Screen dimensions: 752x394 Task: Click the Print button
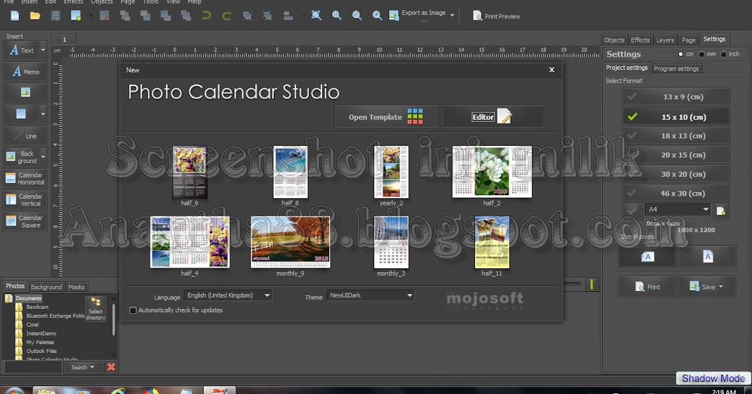[647, 286]
